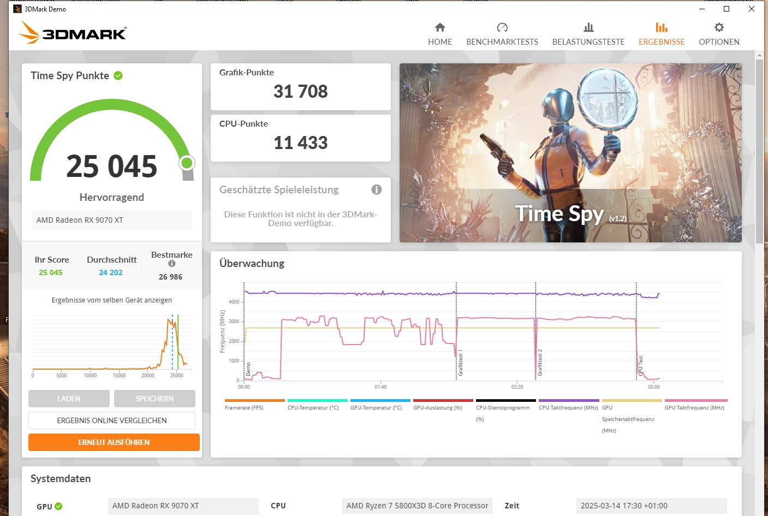Click the green checkmark beside Time Spy Punkte
The height and width of the screenshot is (516, 768).
[x=118, y=75]
